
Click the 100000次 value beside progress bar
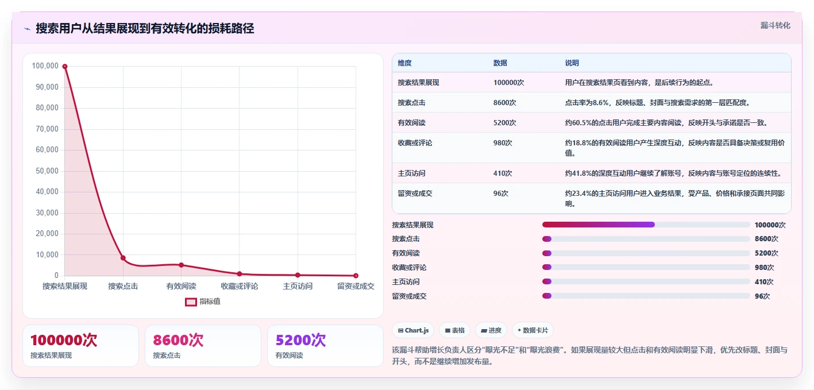coord(770,225)
